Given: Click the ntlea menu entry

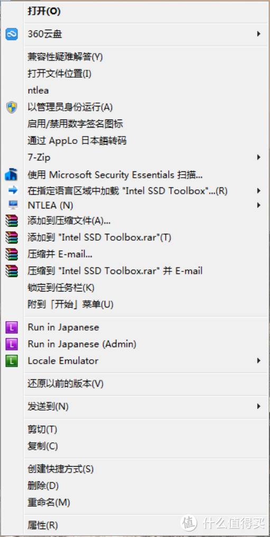Looking at the screenshot, I should 38,91.
